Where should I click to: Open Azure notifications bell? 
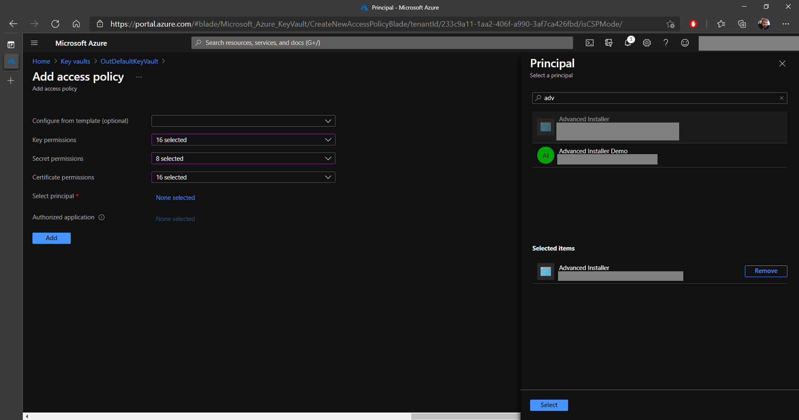pyautogui.click(x=628, y=42)
